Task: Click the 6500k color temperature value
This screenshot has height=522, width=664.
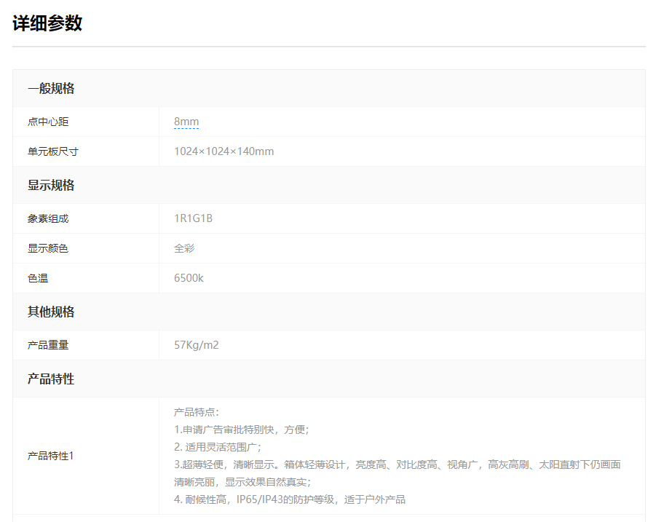Action: tap(189, 278)
